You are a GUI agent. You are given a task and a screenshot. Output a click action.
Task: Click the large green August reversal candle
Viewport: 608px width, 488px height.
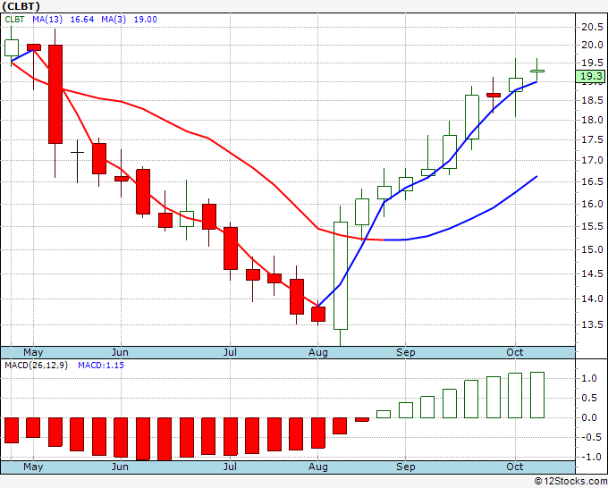point(341,275)
